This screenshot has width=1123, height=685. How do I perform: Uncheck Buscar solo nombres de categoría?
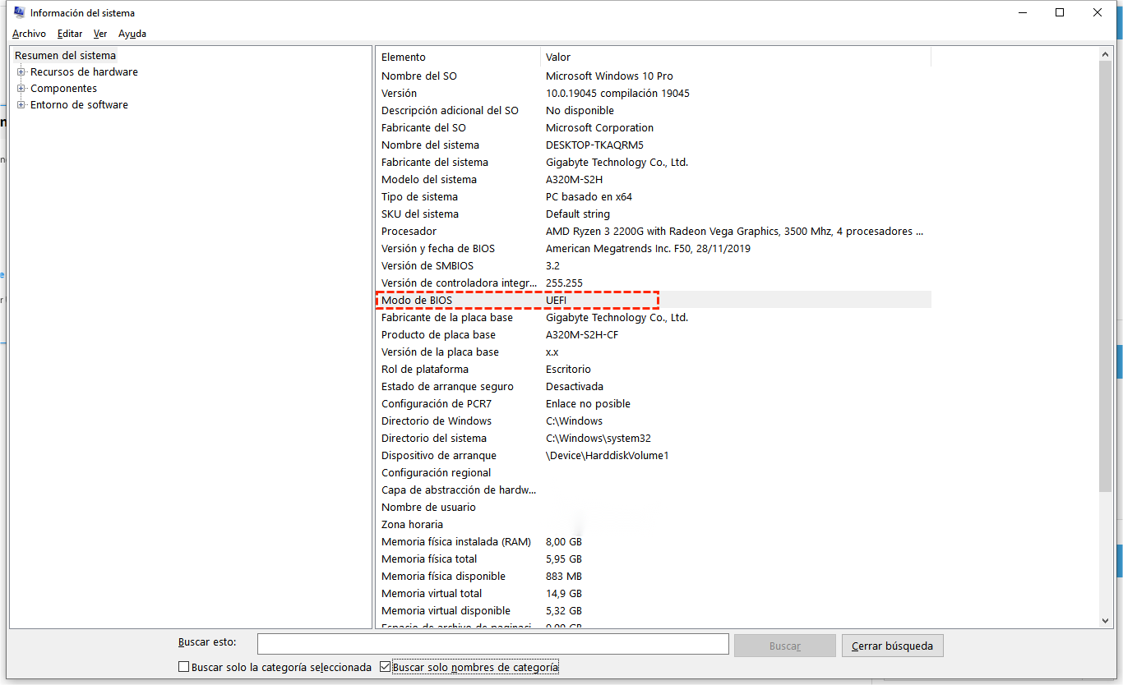click(386, 667)
